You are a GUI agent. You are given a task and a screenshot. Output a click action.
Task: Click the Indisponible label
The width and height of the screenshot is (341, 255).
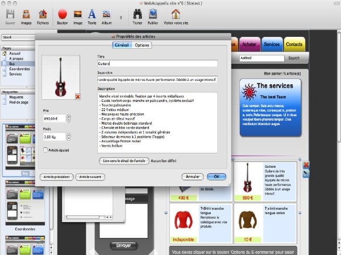coord(184,240)
